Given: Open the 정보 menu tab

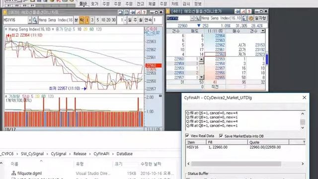Looking at the screenshot, I should [x=198, y=3].
